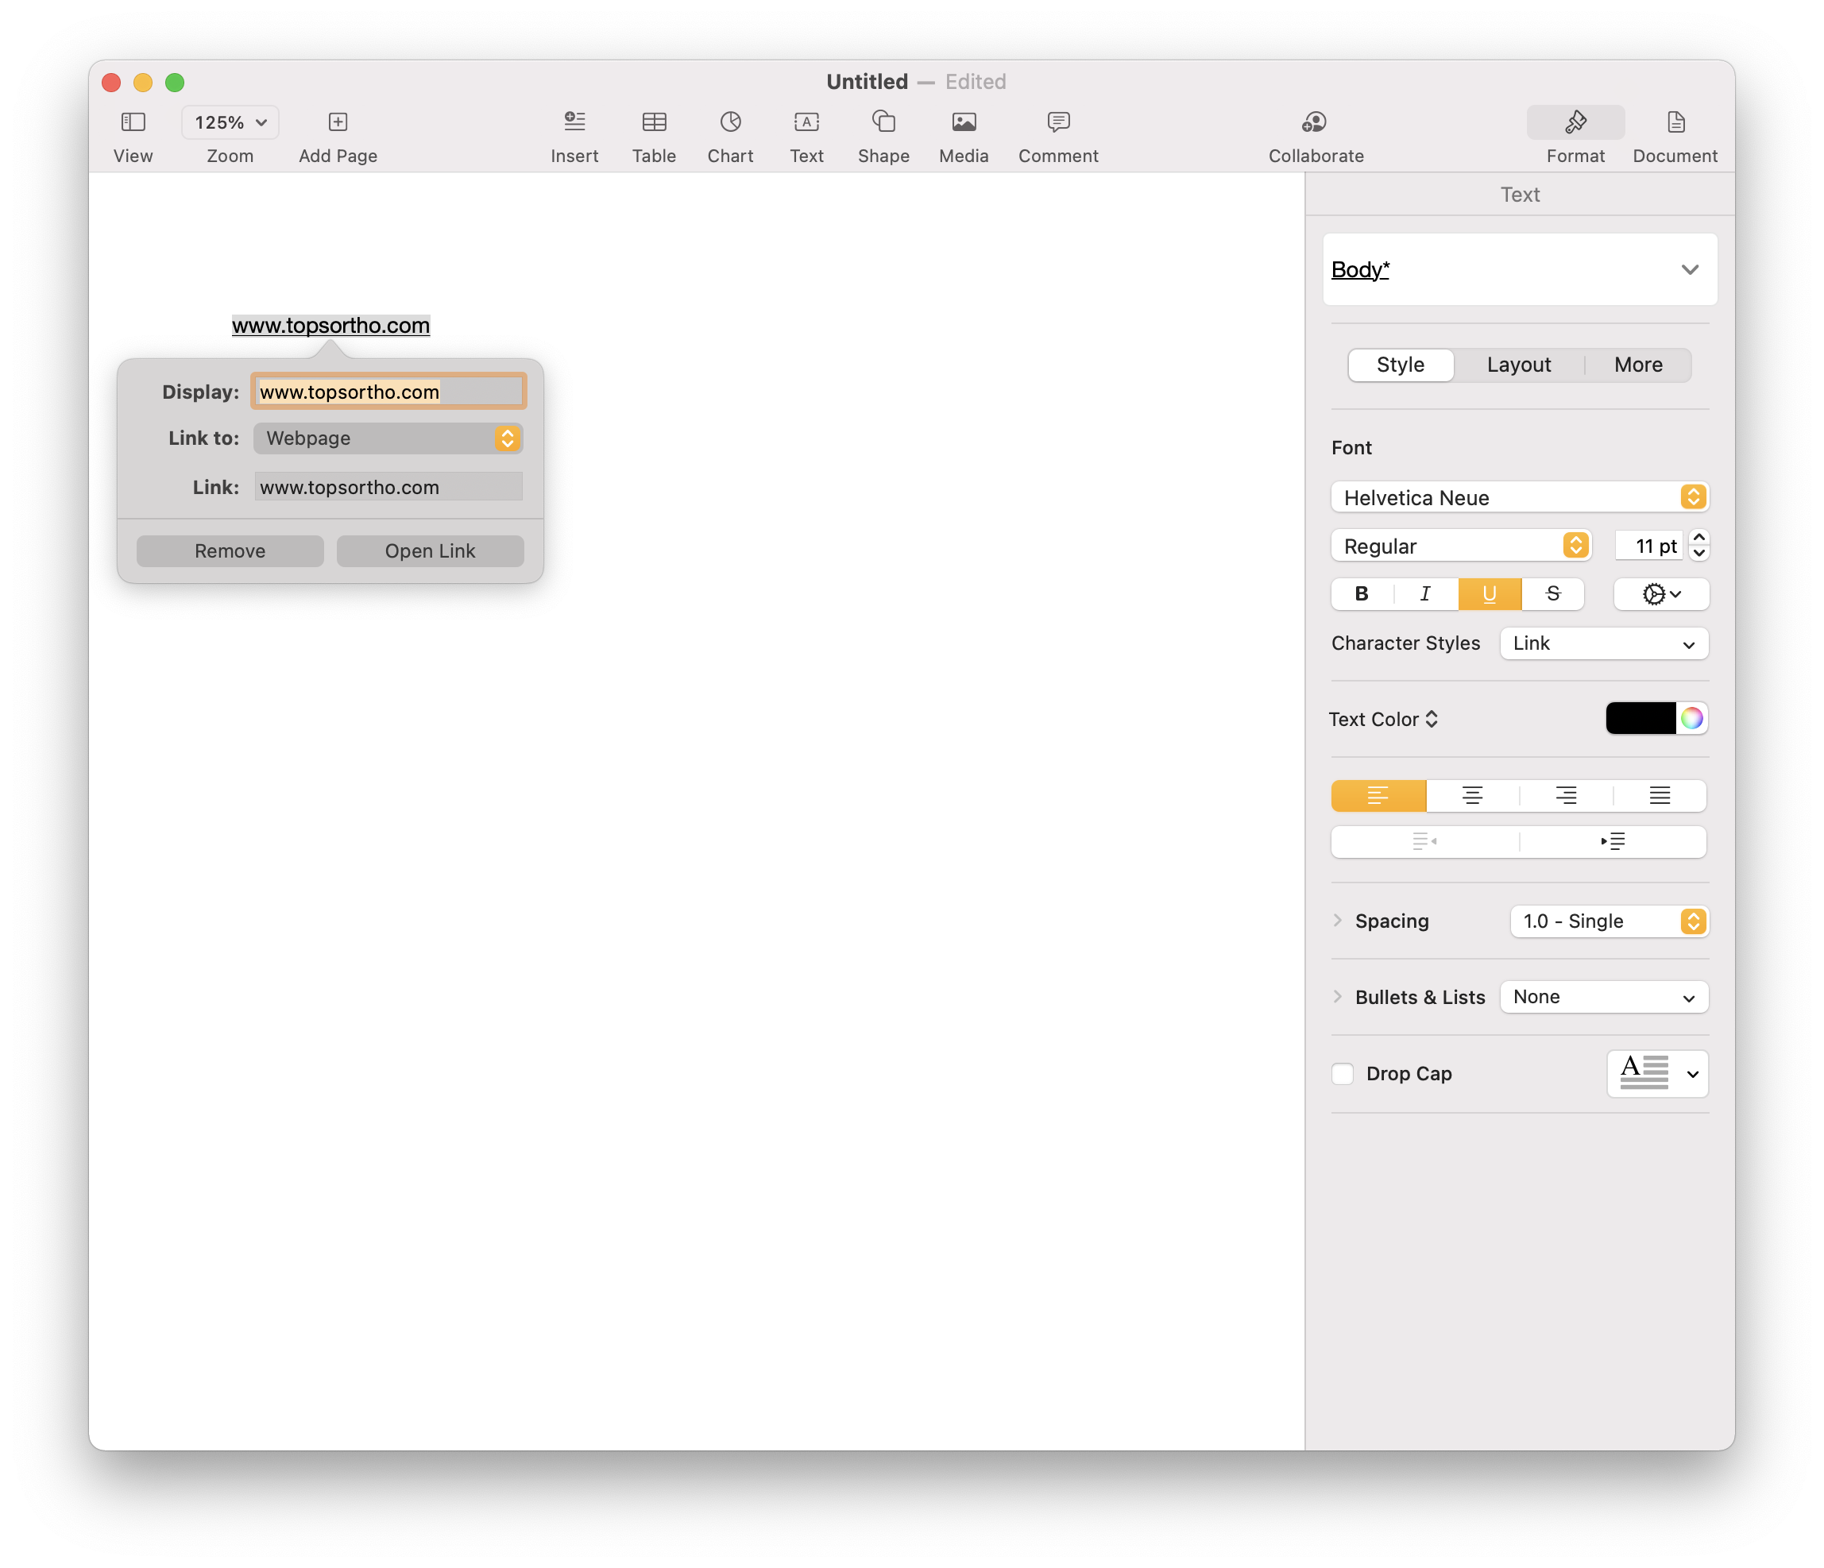The image size is (1824, 1568).
Task: Open the Document inspector icon
Action: [1675, 122]
